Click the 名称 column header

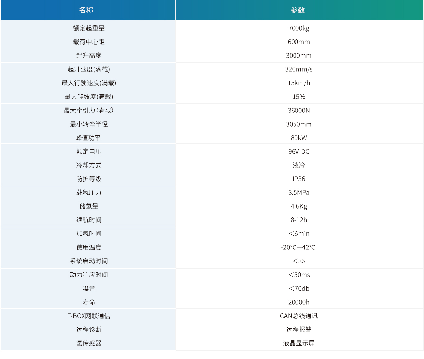[x=86, y=10]
